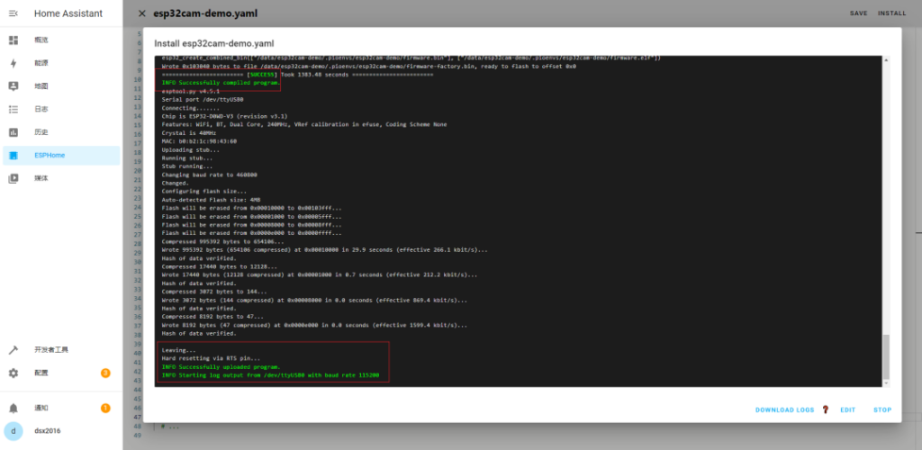Image resolution: width=922 pixels, height=450 pixels.
Task: Click 'Compressed 8192 bytes to 47...' line
Action: [x=212, y=317]
